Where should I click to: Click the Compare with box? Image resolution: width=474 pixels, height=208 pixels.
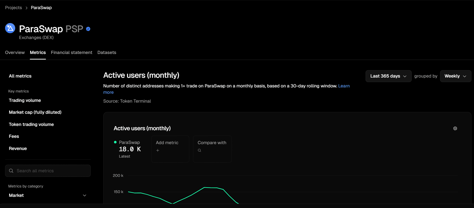coord(212,149)
